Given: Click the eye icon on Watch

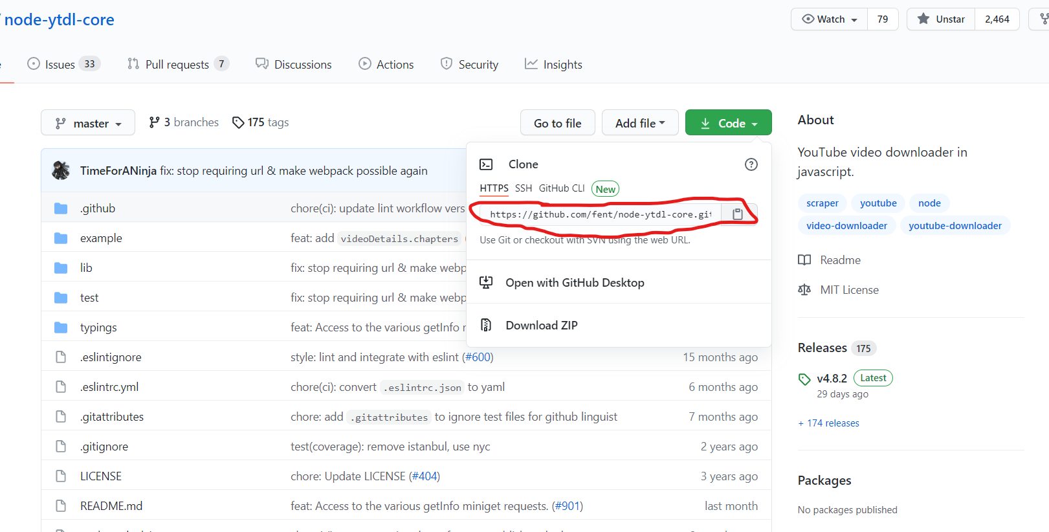Looking at the screenshot, I should click(x=808, y=19).
